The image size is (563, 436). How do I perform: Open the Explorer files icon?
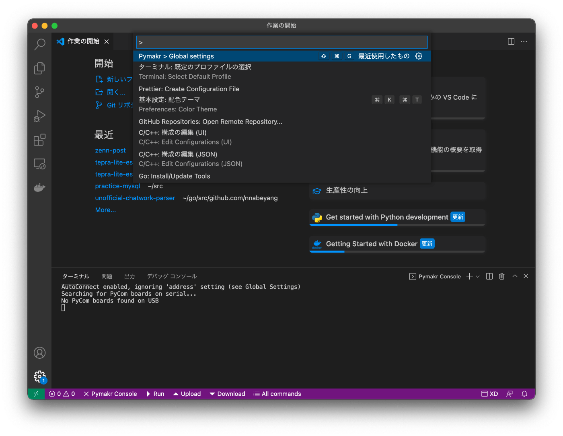point(39,68)
